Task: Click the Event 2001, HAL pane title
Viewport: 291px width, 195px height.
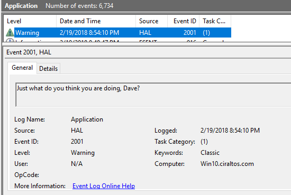Action: tap(29, 52)
